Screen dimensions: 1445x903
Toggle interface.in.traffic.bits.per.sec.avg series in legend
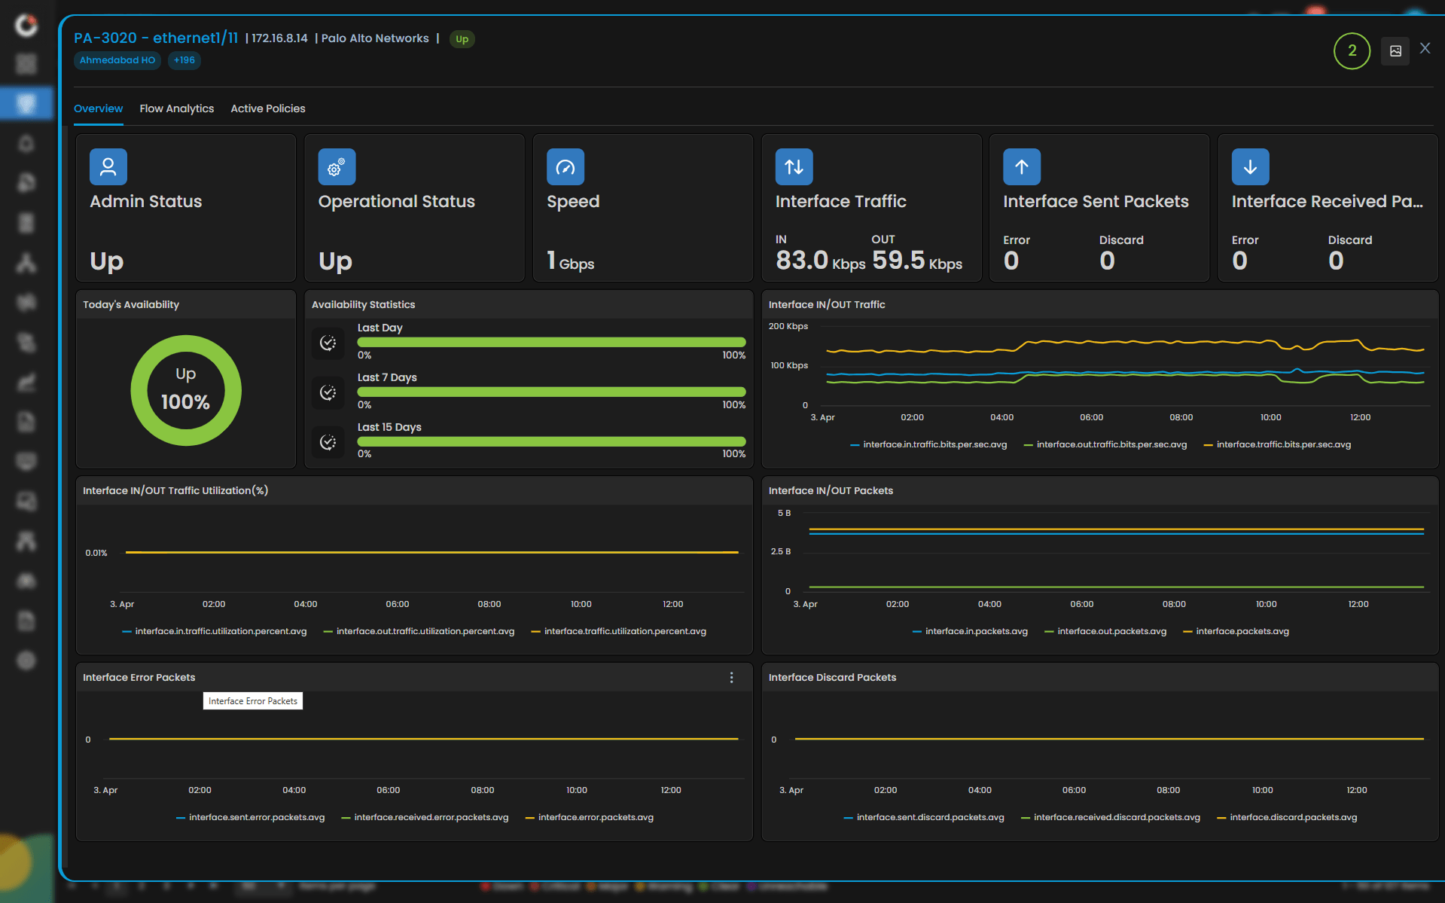tap(934, 444)
